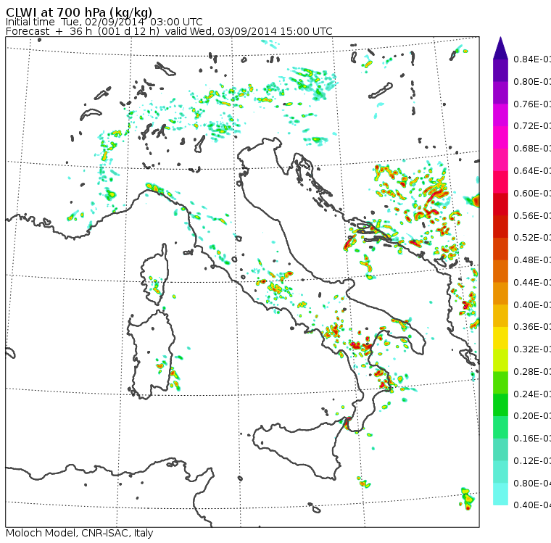Click the colorbar segment between 0.60E-03 and 0.64E-03
This screenshot has width=551, height=543.
coord(500,182)
